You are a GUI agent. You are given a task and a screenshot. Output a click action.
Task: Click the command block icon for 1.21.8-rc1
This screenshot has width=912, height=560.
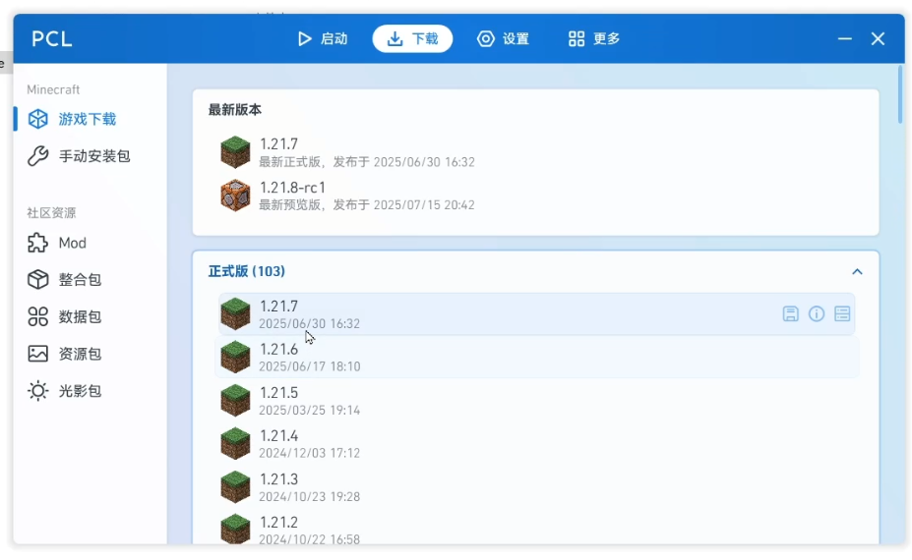235,196
